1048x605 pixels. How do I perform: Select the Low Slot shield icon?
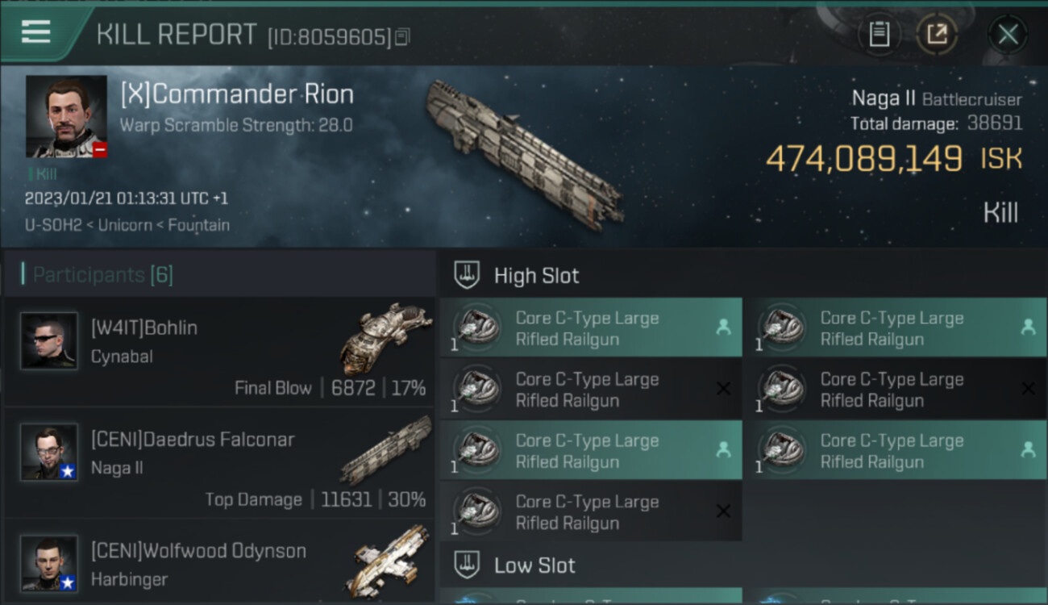468,565
